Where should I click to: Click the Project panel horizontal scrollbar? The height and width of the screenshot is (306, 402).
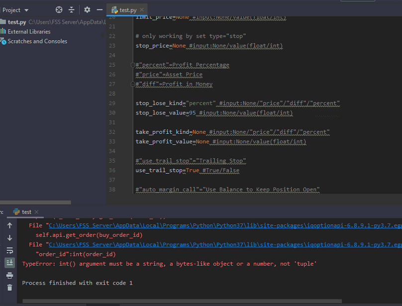pos(35,202)
